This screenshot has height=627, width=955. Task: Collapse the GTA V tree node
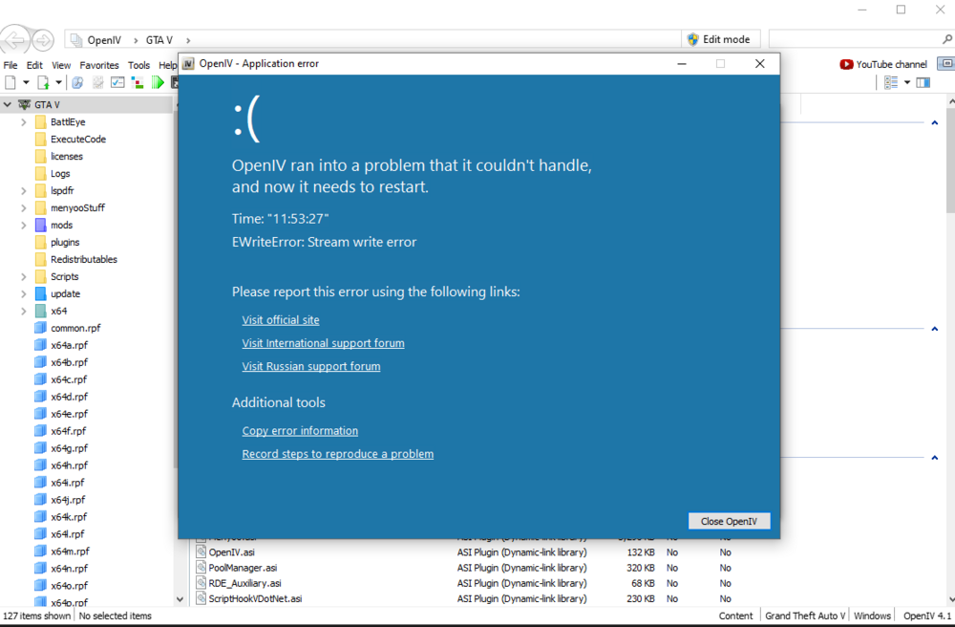point(7,104)
